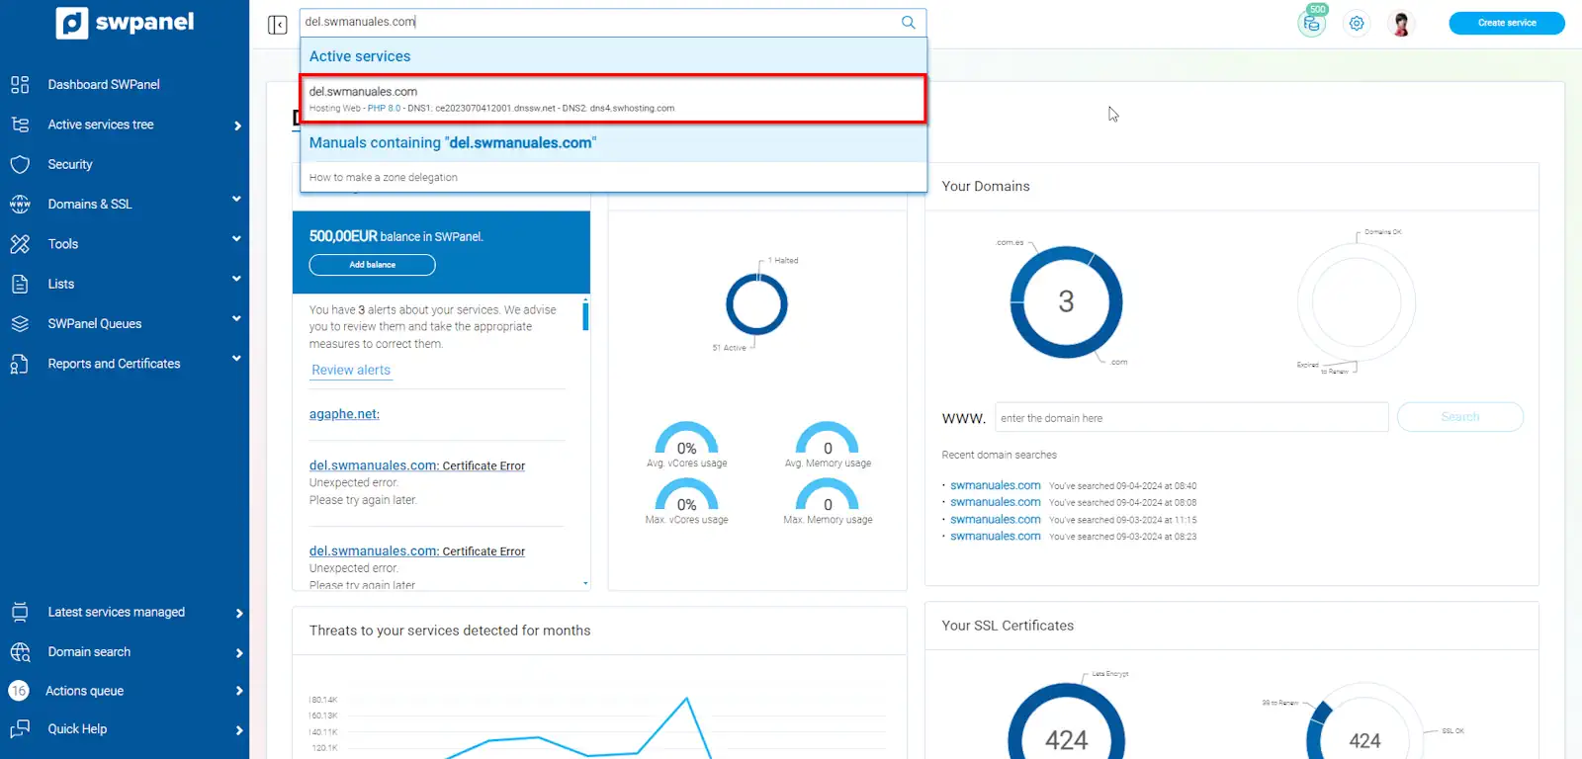
Task: Click 'Threats to your services detected for months' heading
Action: tap(450, 631)
